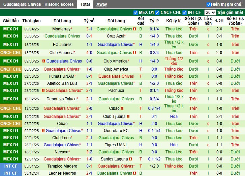Open Tigres UANL team link
Screen dimensions: 245x176
coord(116,145)
